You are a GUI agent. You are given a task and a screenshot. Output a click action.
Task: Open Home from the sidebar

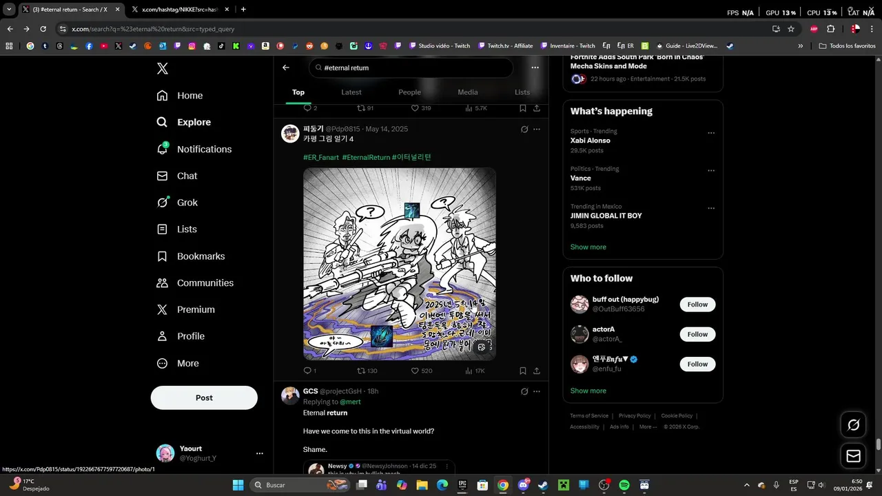tap(180, 96)
